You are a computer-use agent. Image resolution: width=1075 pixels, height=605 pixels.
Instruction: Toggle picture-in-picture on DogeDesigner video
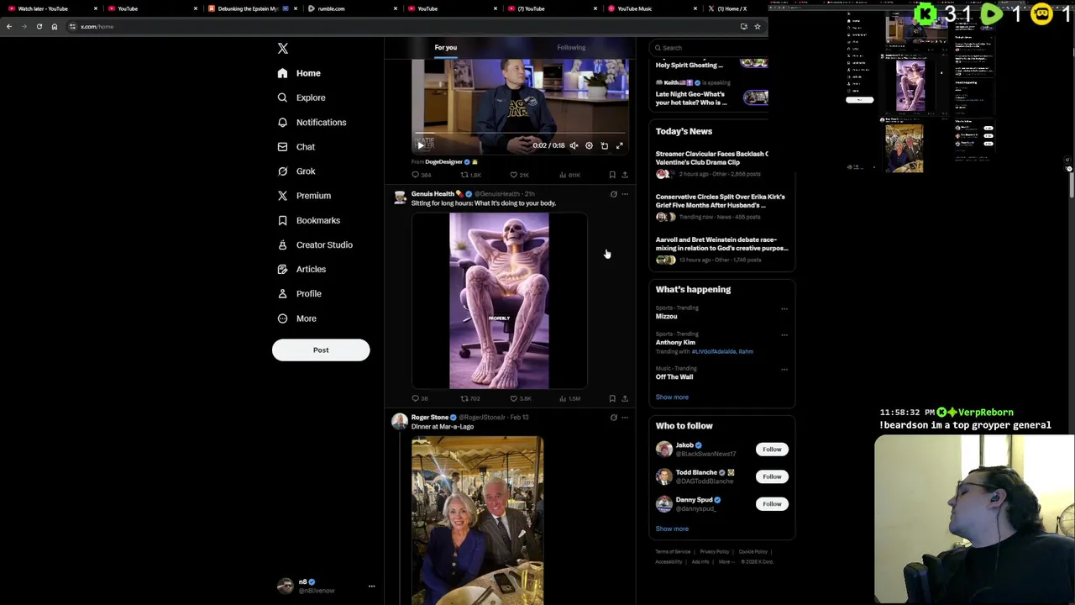(604, 145)
